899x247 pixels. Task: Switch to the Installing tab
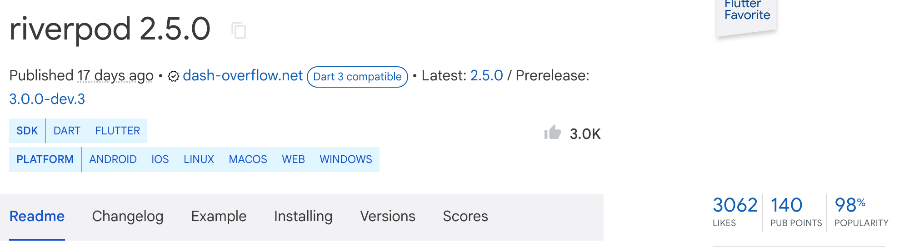point(303,217)
